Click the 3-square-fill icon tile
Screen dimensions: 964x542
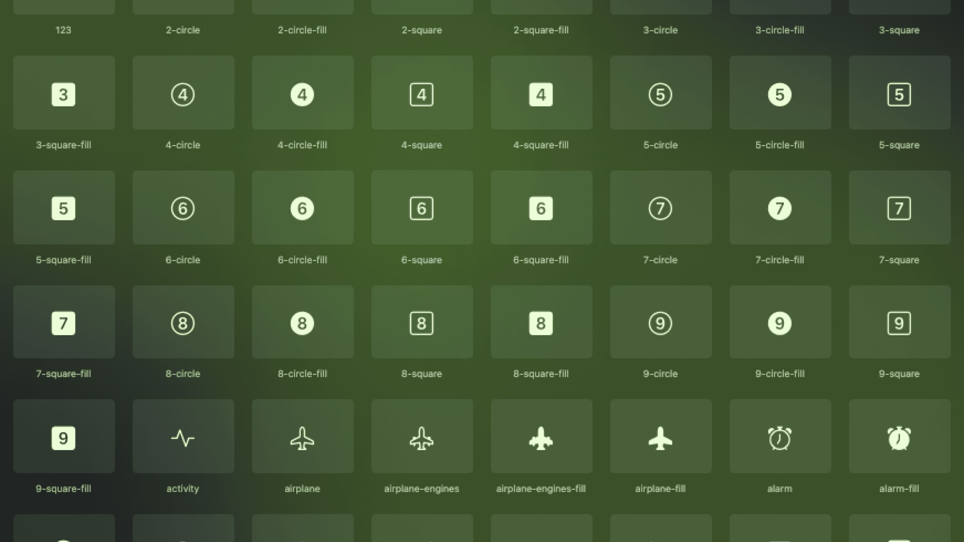coord(64,94)
